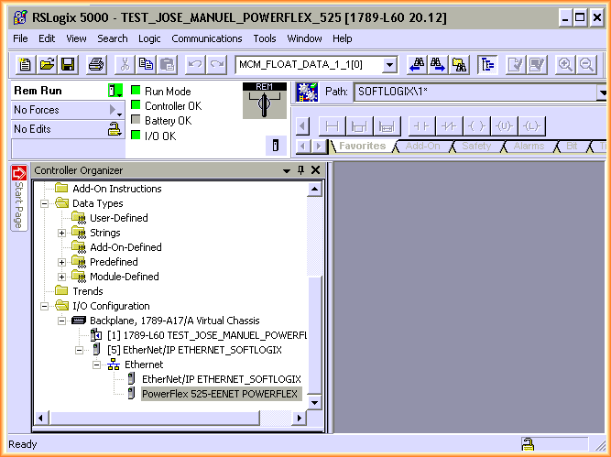
Task: Click the No Forces status dropdown button
Action: pos(115,110)
